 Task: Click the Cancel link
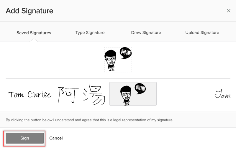(56, 138)
